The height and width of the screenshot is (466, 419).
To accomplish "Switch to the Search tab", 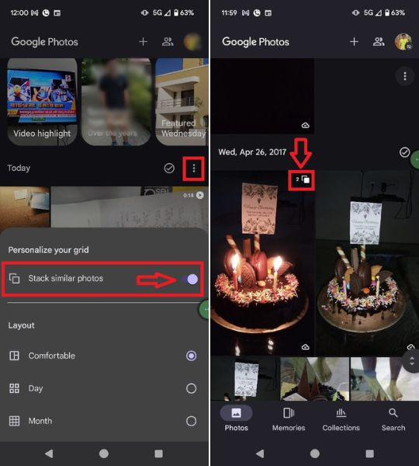I will pyautogui.click(x=393, y=419).
